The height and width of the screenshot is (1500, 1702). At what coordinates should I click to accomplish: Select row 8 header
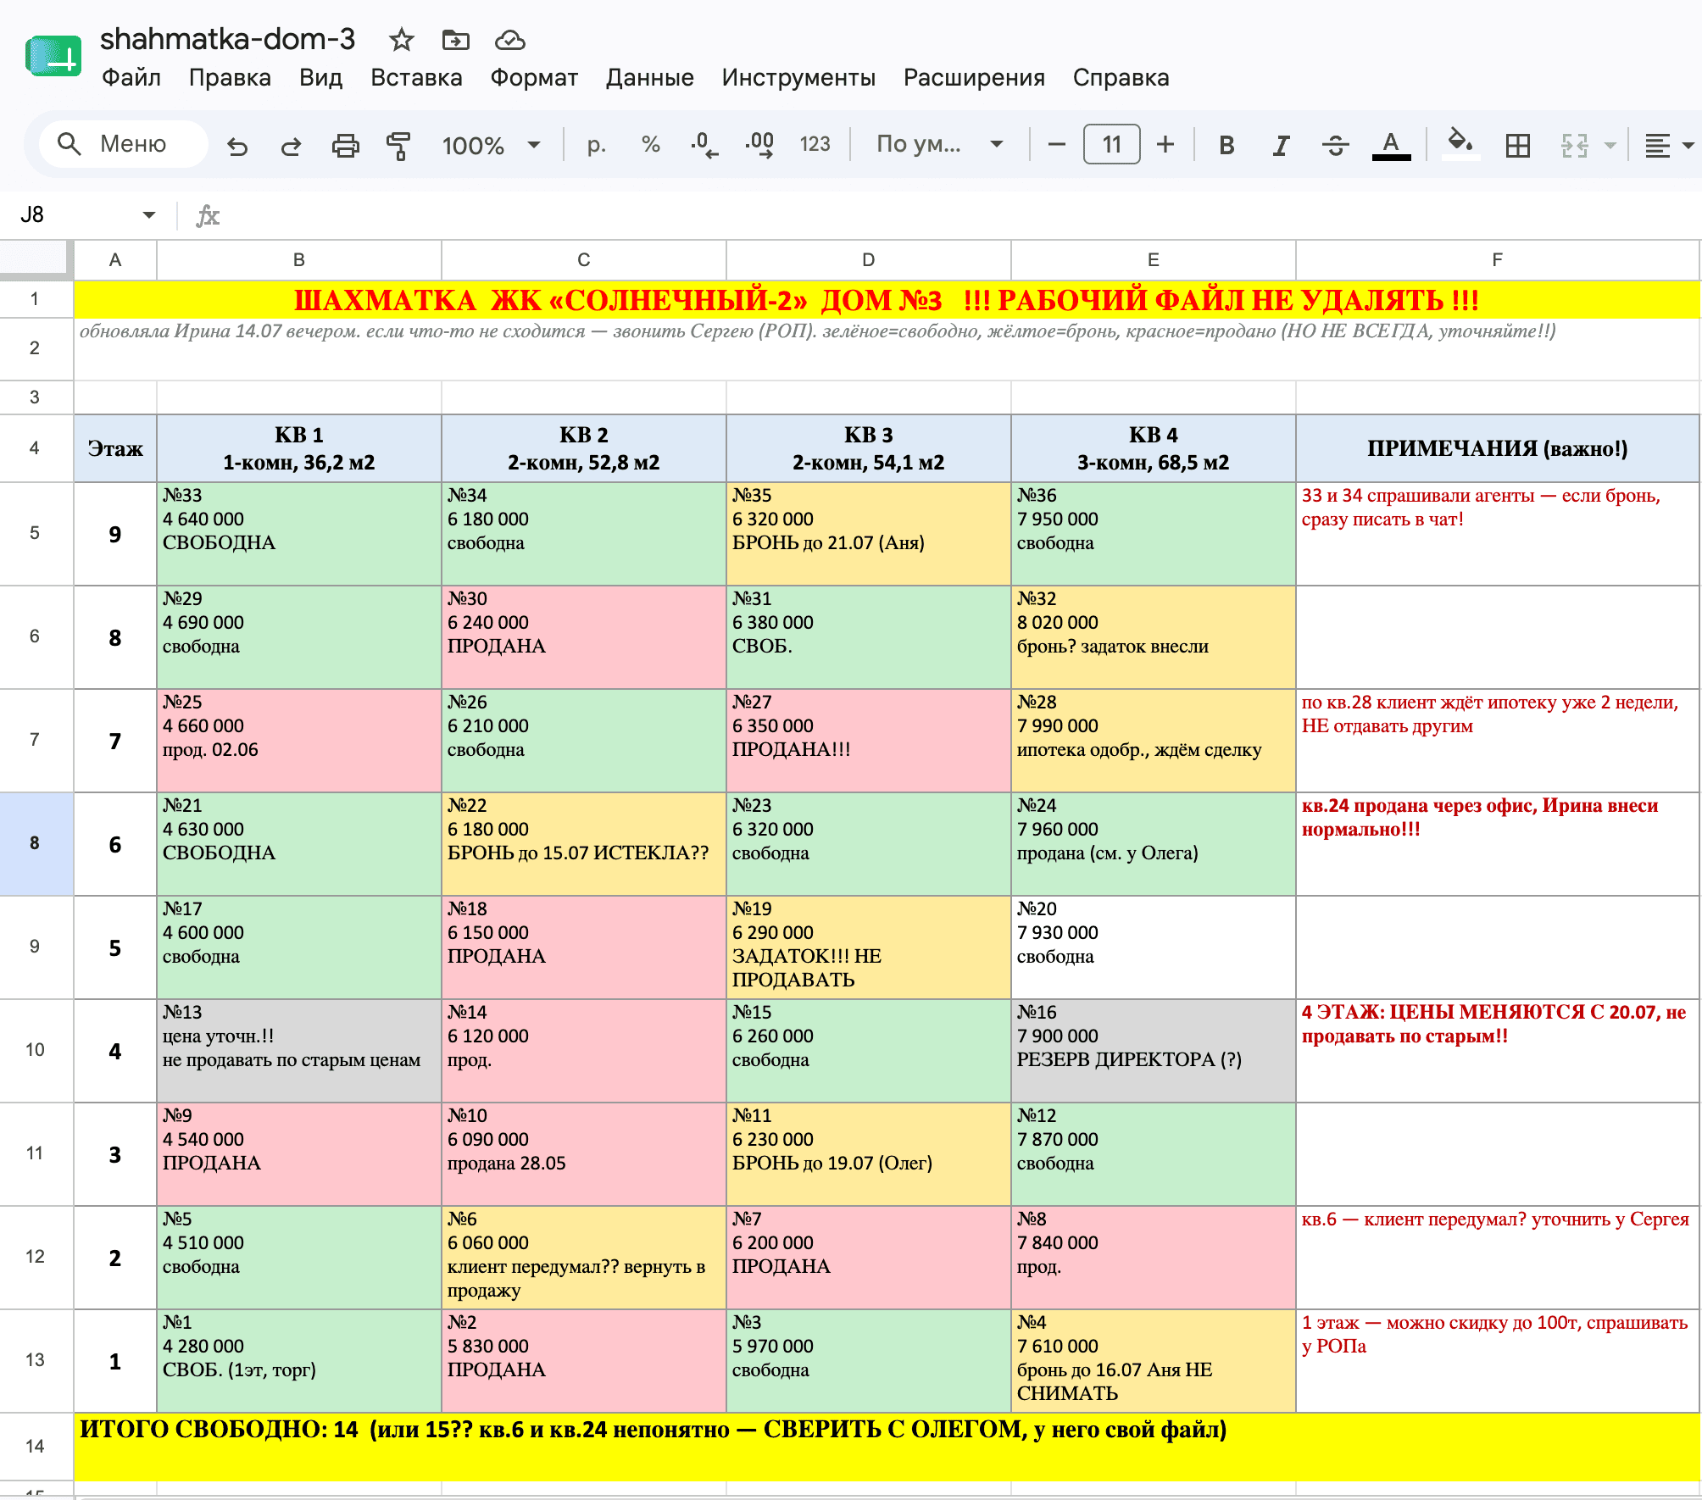coord(36,843)
